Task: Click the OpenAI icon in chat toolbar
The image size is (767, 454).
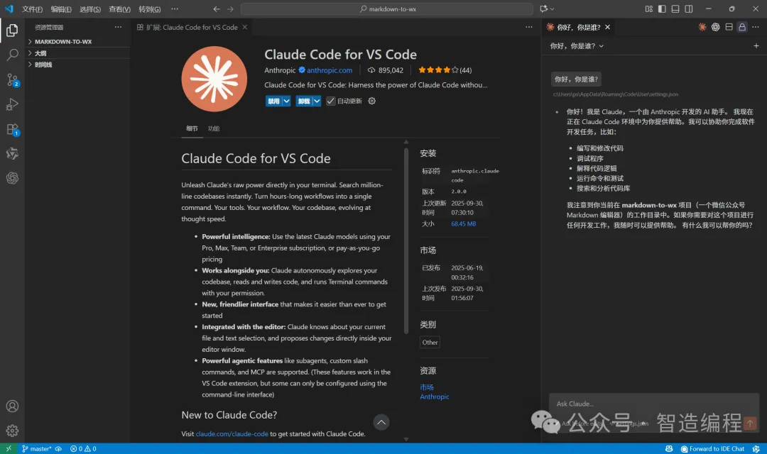Action: click(716, 27)
